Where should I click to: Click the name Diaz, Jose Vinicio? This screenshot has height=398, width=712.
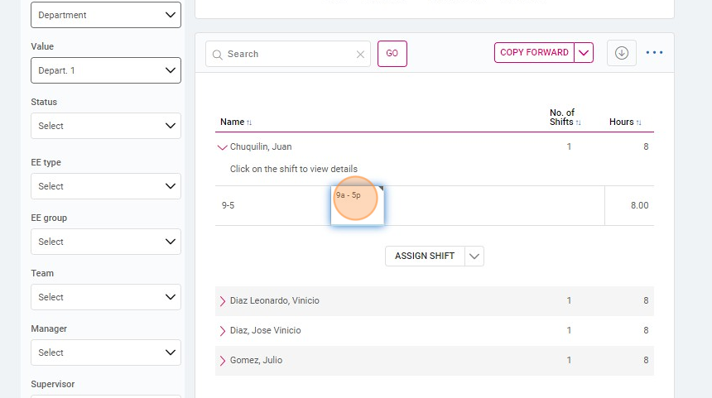coord(265,330)
